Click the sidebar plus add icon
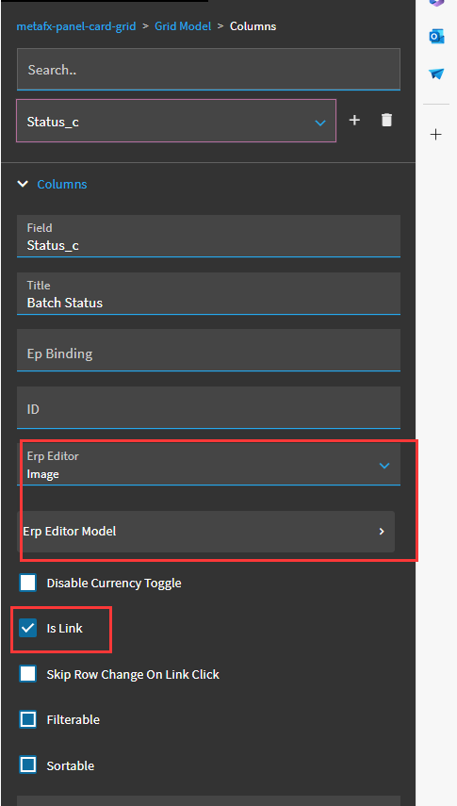 point(436,135)
